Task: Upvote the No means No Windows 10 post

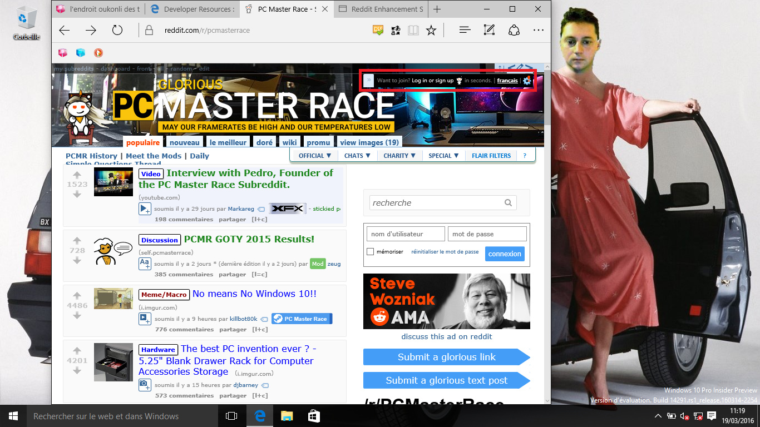Action: [x=77, y=295]
